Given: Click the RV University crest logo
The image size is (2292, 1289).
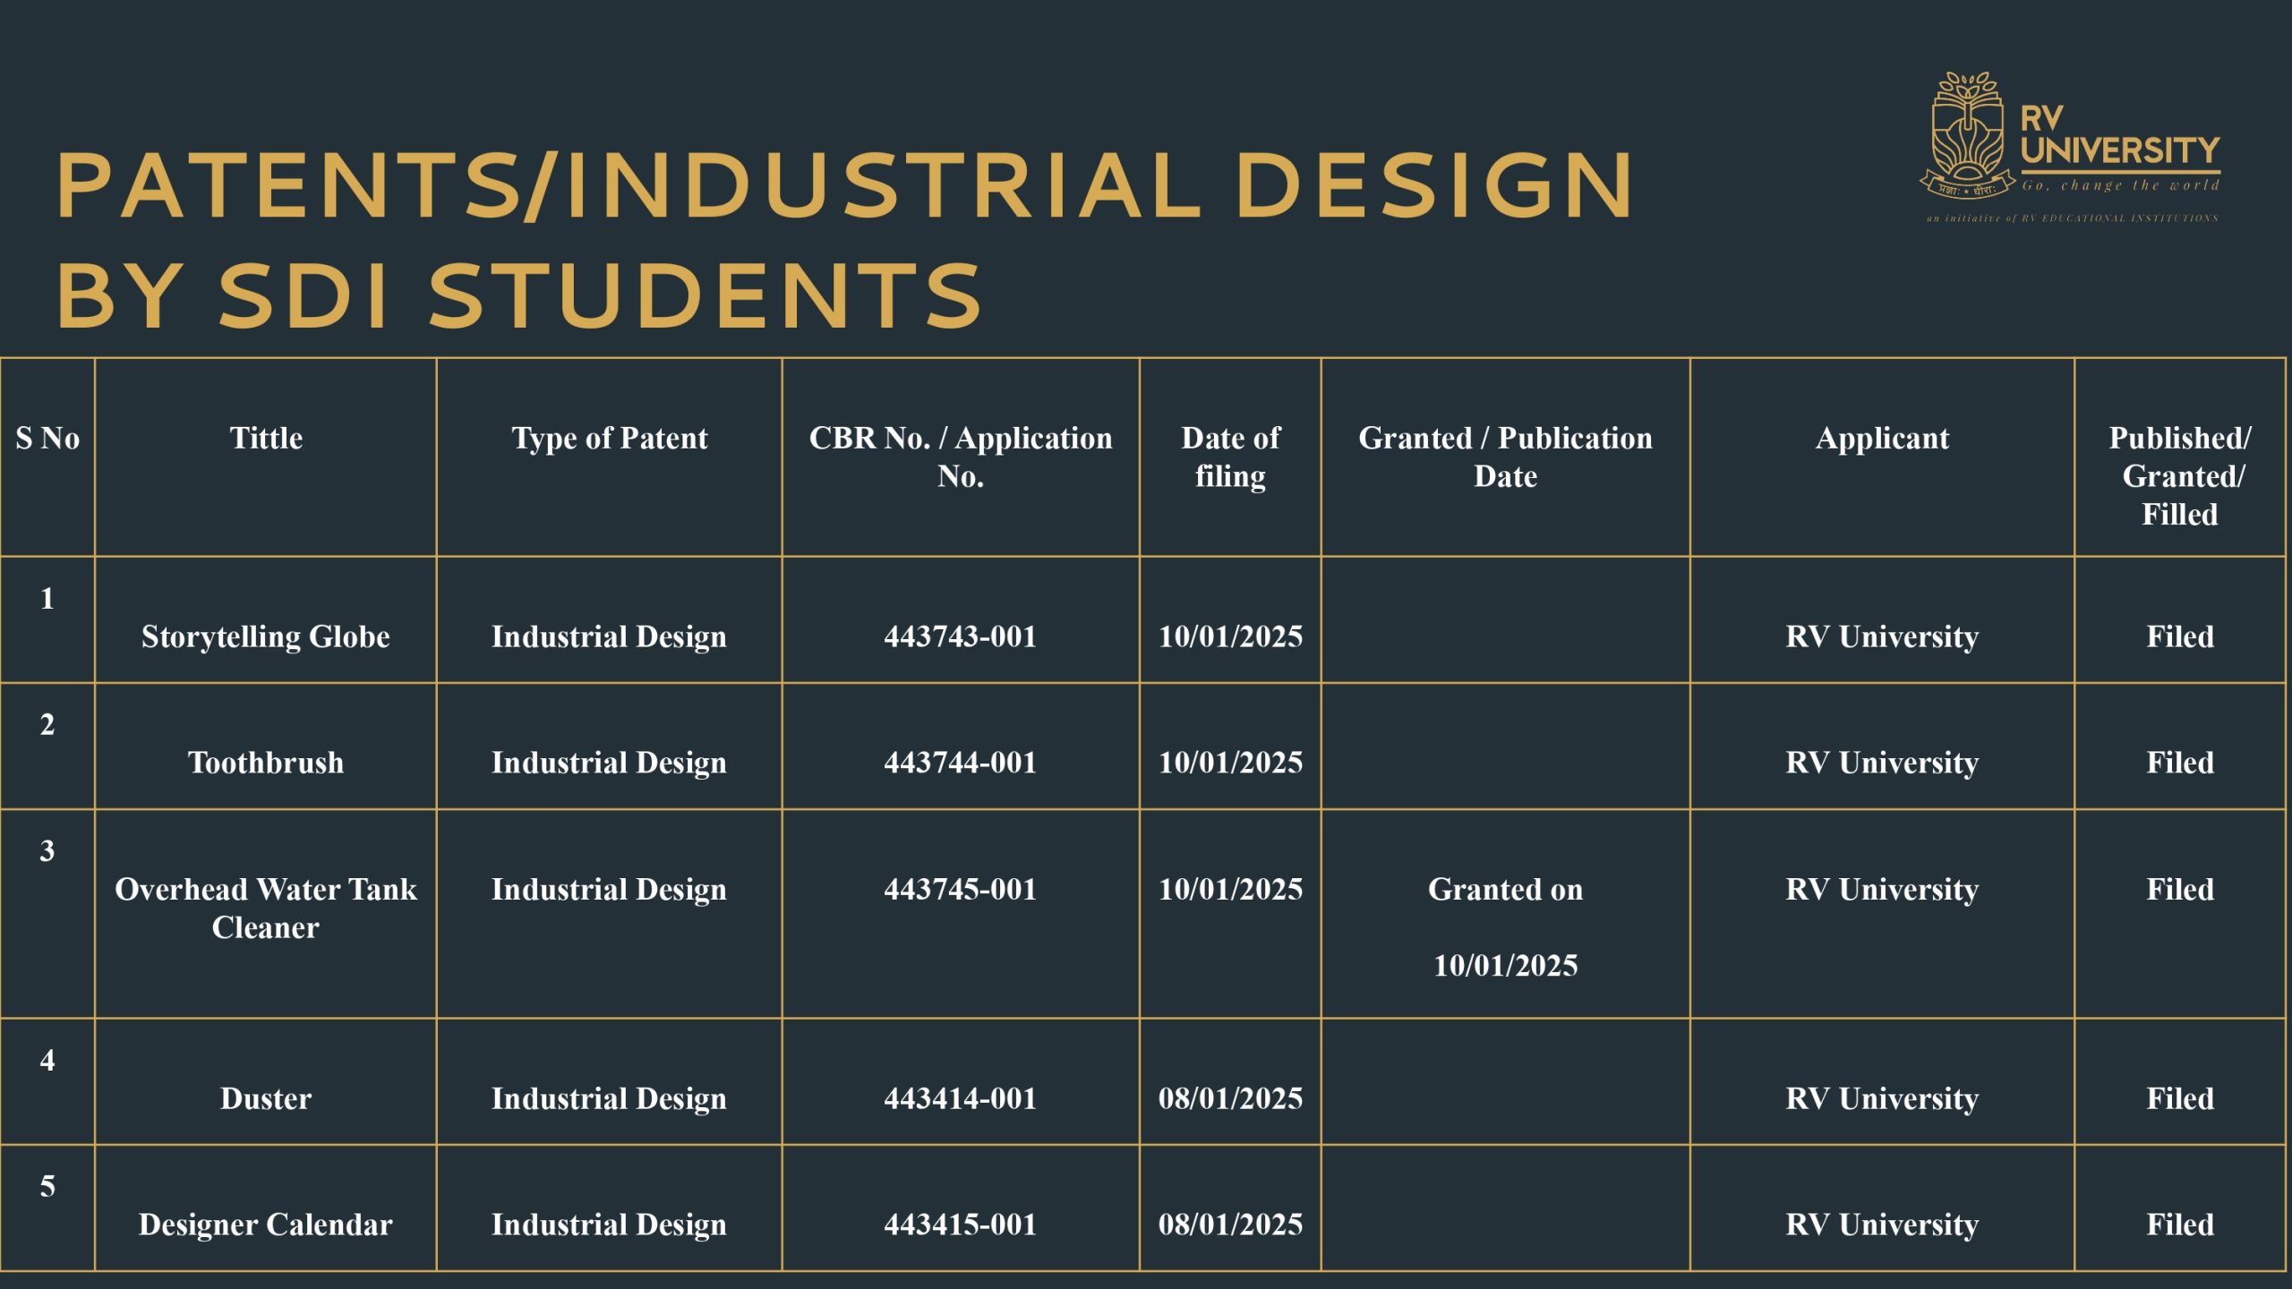Looking at the screenshot, I should tap(1966, 136).
